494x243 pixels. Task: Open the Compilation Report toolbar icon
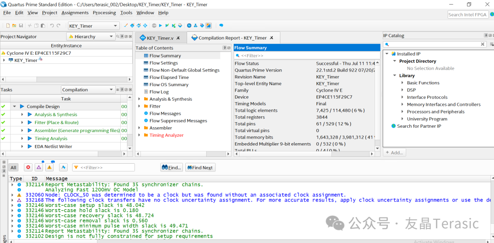pyautogui.click(x=180, y=26)
